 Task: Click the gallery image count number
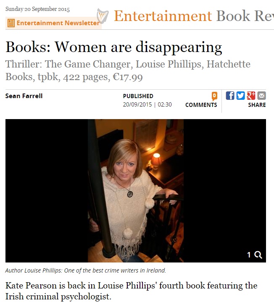[249, 255]
